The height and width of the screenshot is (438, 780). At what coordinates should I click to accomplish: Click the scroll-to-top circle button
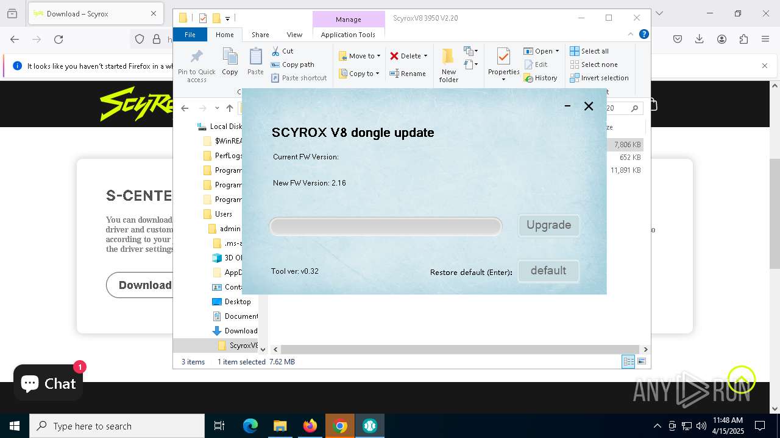point(741,380)
